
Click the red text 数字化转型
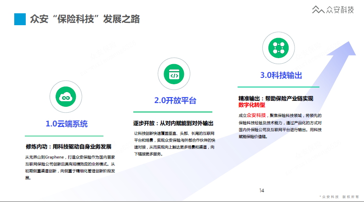click(252, 105)
